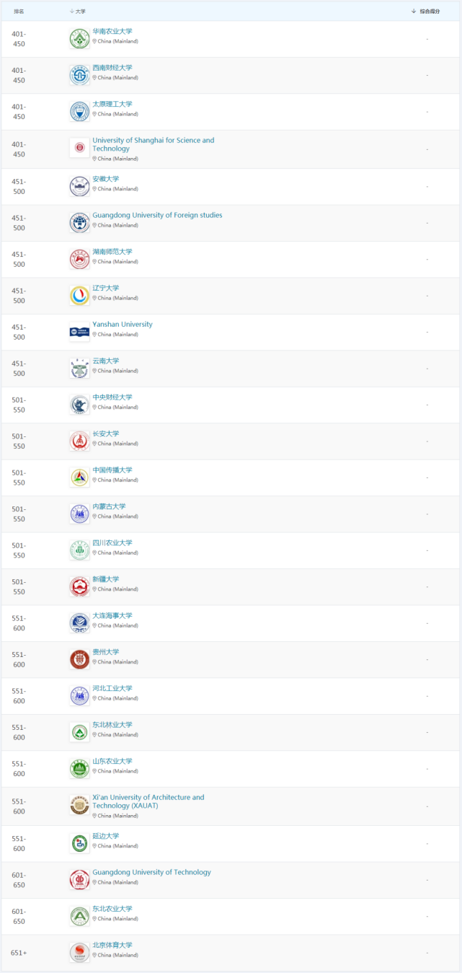Click the 西南财经大学 logo icon
The height and width of the screenshot is (973, 462).
click(79, 75)
